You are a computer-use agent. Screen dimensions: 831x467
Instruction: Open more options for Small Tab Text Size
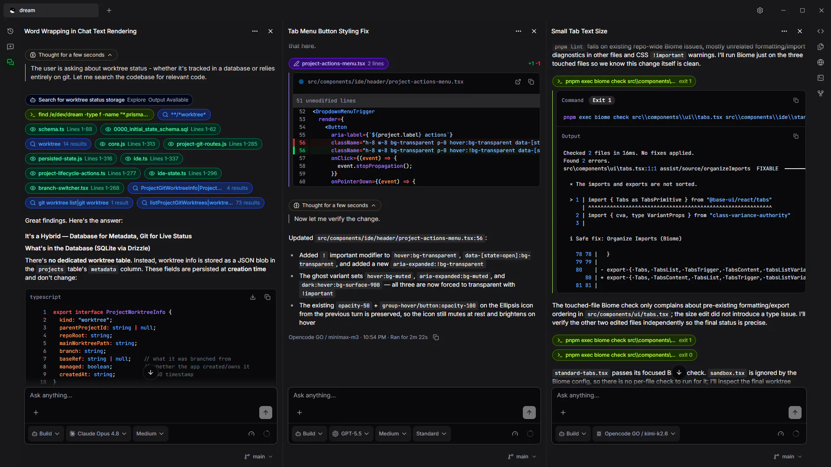[x=784, y=31]
